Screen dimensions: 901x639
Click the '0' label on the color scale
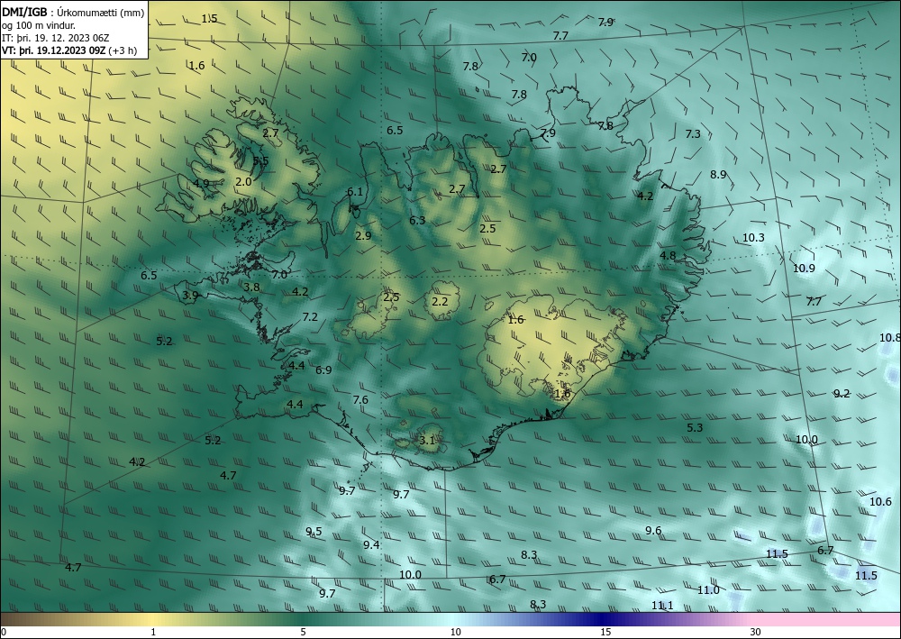tap(4, 632)
